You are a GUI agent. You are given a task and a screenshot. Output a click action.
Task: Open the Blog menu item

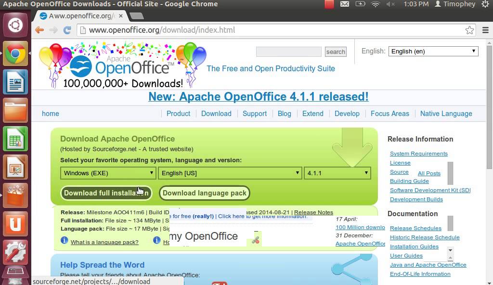click(x=284, y=114)
